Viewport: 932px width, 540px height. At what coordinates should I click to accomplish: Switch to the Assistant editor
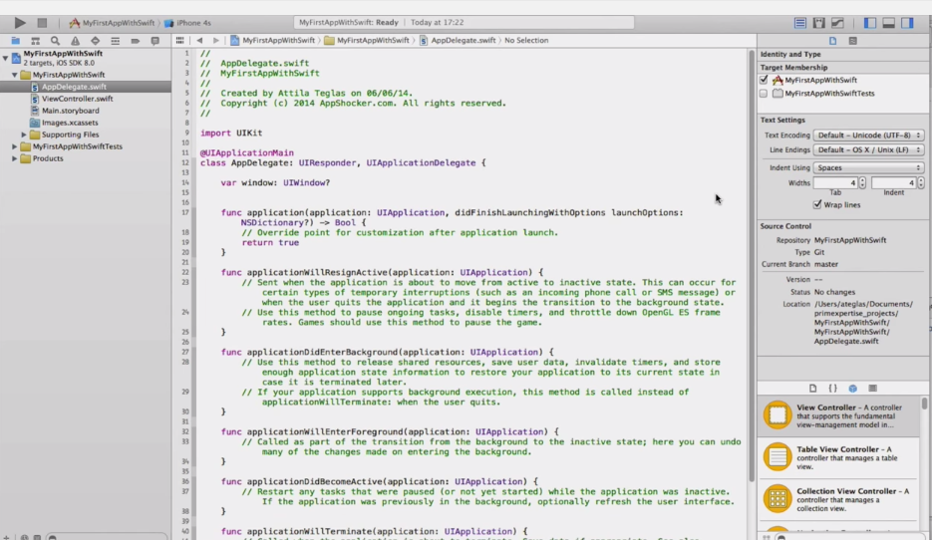(x=818, y=22)
